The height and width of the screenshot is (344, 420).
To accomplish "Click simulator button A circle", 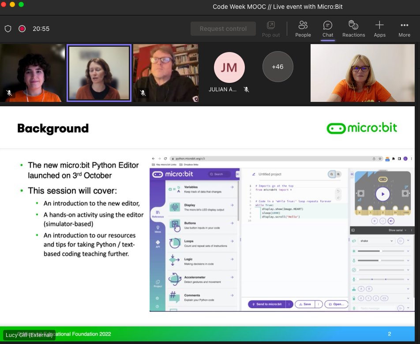I will 361,289.
